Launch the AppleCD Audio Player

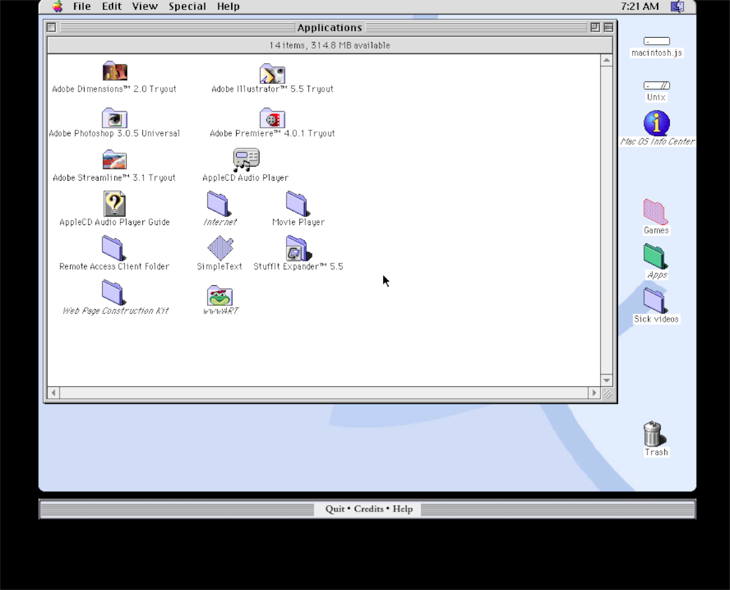246,160
